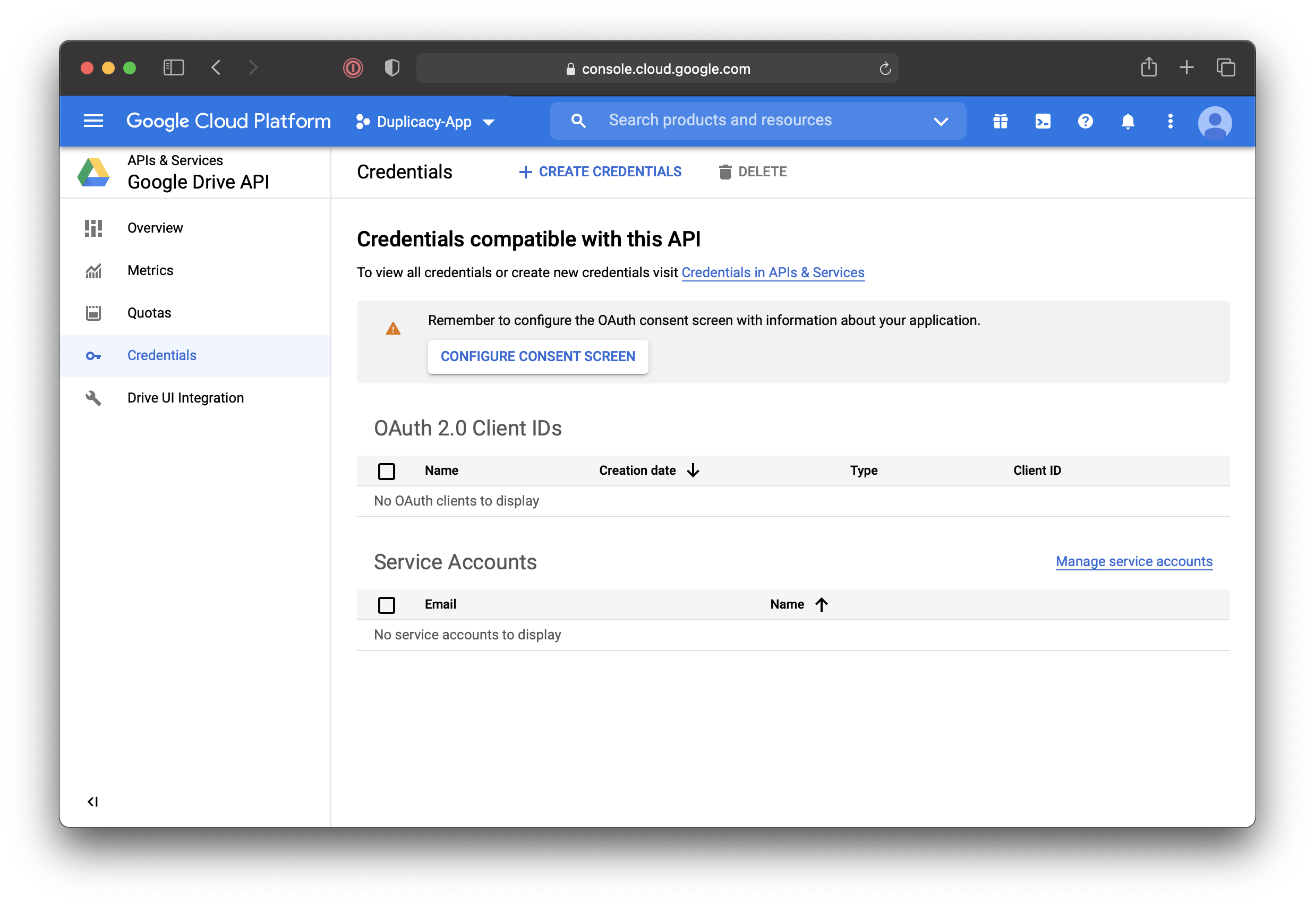Go to Drive UI Integration page
This screenshot has width=1315, height=906.
click(185, 398)
